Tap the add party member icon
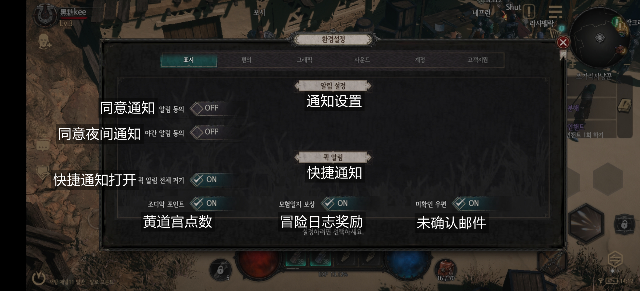 (44, 42)
